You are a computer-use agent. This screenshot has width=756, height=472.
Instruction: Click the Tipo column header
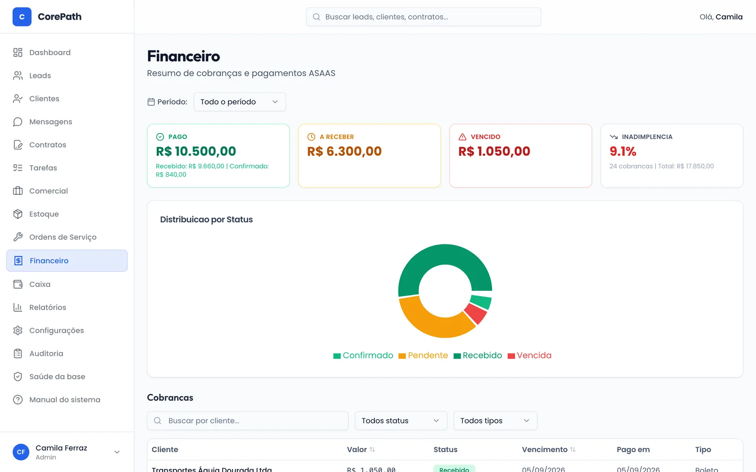tap(703, 449)
